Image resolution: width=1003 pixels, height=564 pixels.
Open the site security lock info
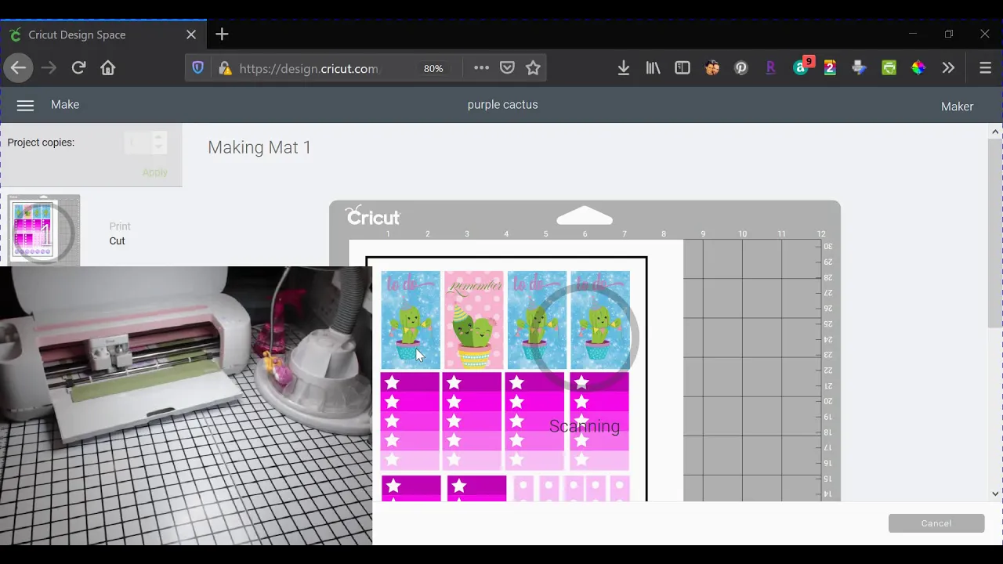point(225,69)
